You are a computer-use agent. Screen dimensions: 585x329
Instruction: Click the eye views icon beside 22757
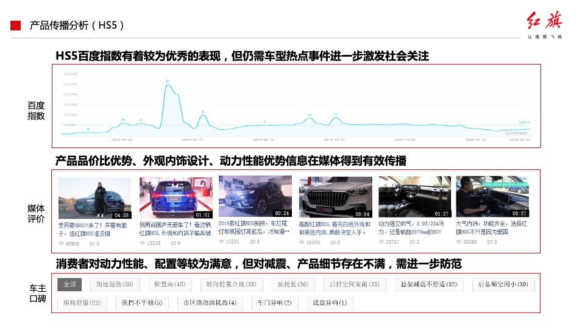click(x=381, y=242)
